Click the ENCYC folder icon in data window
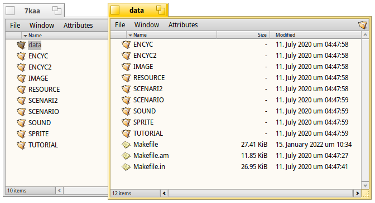 pos(126,44)
